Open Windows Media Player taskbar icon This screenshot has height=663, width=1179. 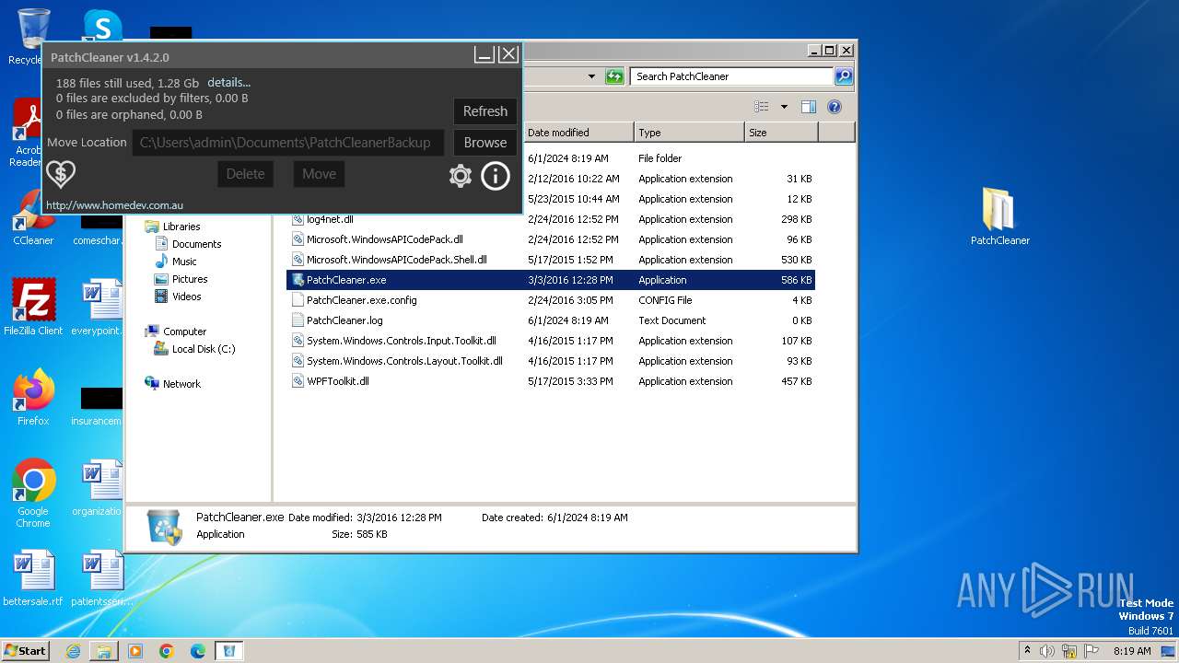tap(135, 651)
